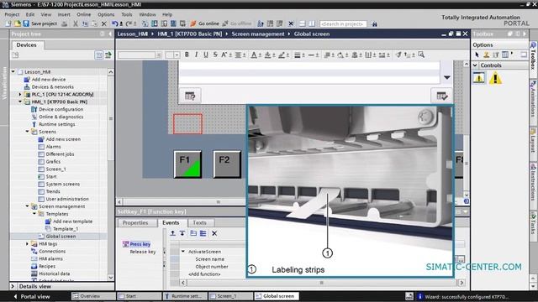Expand the Details view panel
The width and height of the screenshot is (538, 302).
click(13, 286)
